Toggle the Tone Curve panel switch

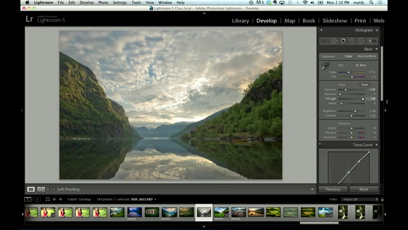[320, 145]
